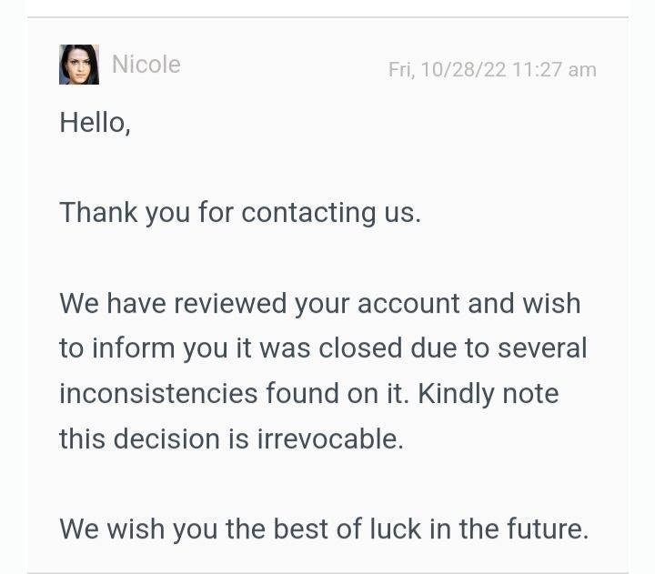Click the "Hello," greeting line
Screen dimensions: 655x574
[x=95, y=123]
